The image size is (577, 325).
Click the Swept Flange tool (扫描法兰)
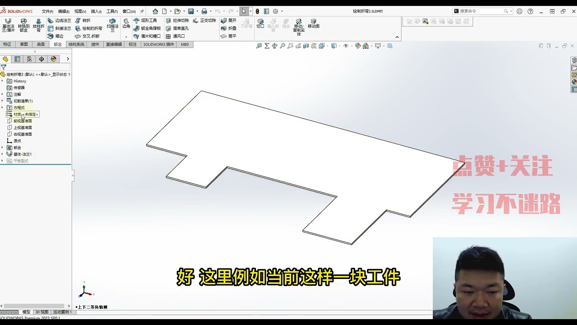click(113, 25)
